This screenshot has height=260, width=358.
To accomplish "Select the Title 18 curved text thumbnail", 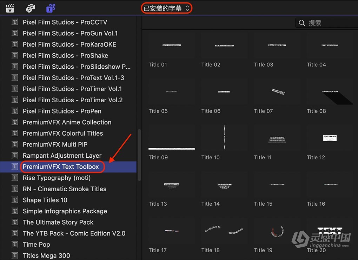I will [x=224, y=231].
